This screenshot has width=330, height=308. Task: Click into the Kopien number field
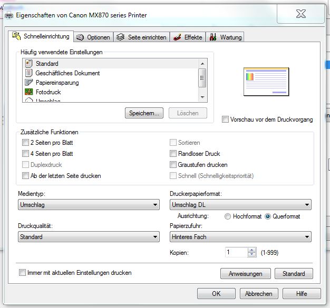(237, 252)
